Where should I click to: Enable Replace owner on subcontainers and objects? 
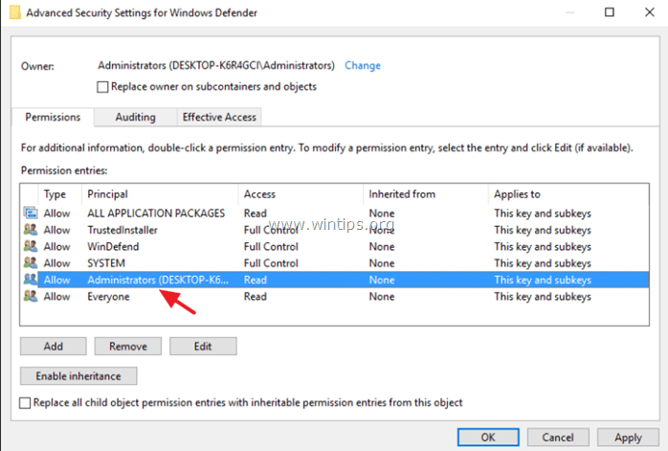[x=102, y=87]
